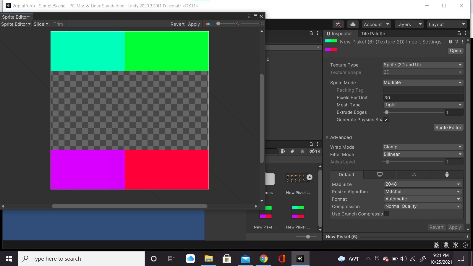Toggle the Generate Physics Shape checkbox

pyautogui.click(x=386, y=120)
